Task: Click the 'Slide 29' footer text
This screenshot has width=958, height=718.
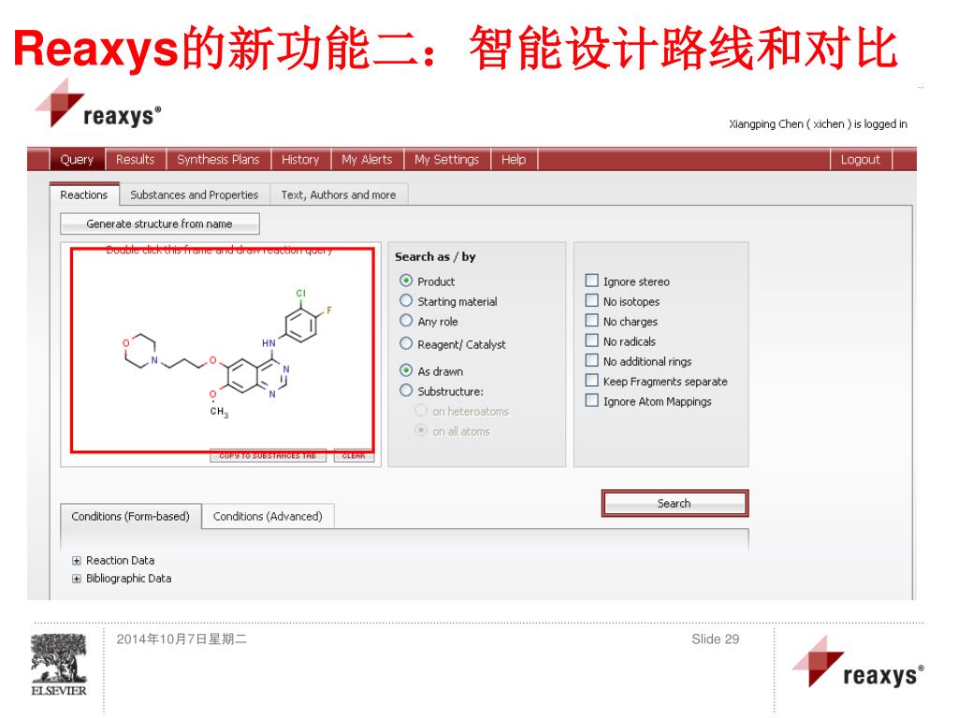Action: (x=715, y=639)
